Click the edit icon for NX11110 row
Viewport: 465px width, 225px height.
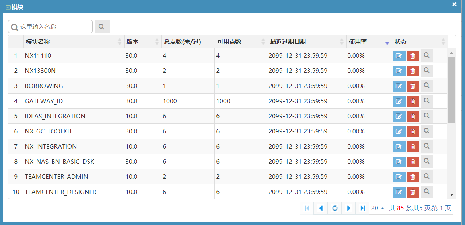[399, 56]
